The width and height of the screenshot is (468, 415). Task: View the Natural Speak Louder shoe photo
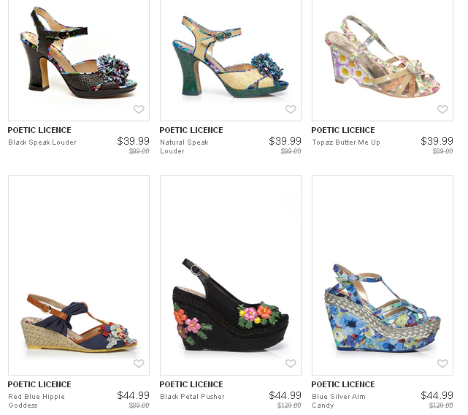coord(231,54)
